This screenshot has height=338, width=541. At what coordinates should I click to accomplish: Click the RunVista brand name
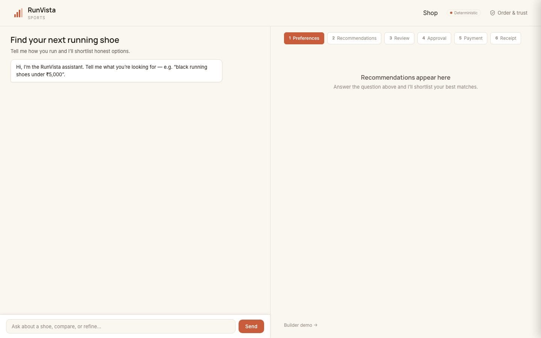click(42, 10)
